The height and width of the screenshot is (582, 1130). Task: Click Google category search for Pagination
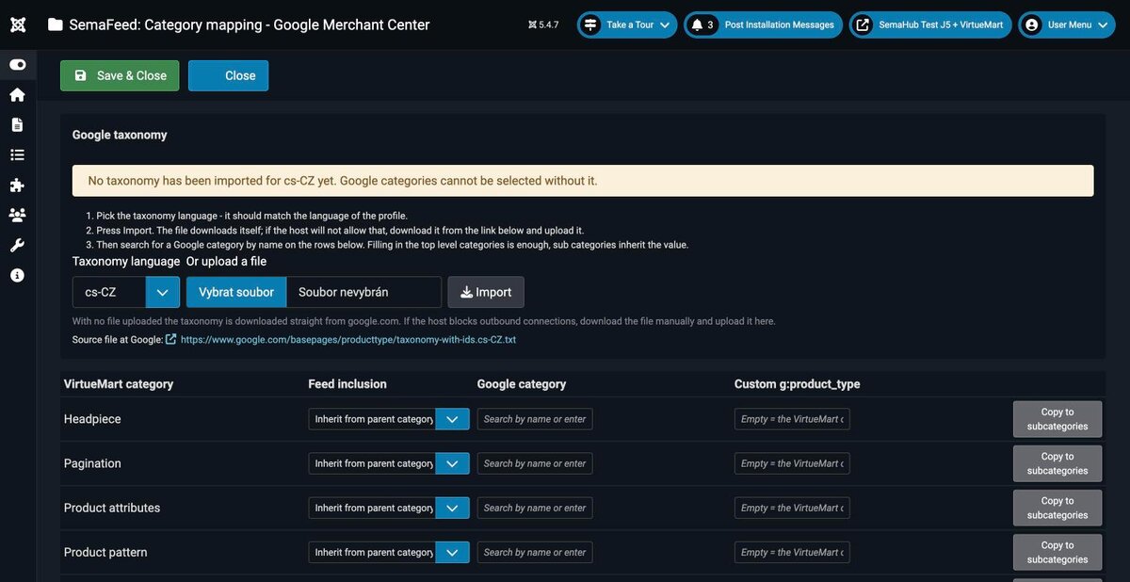(535, 463)
